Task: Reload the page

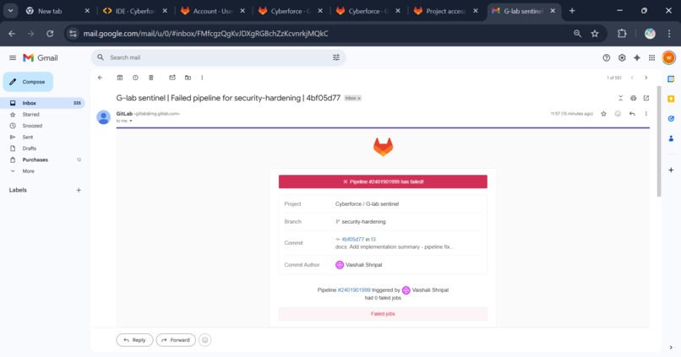Action: click(x=50, y=34)
